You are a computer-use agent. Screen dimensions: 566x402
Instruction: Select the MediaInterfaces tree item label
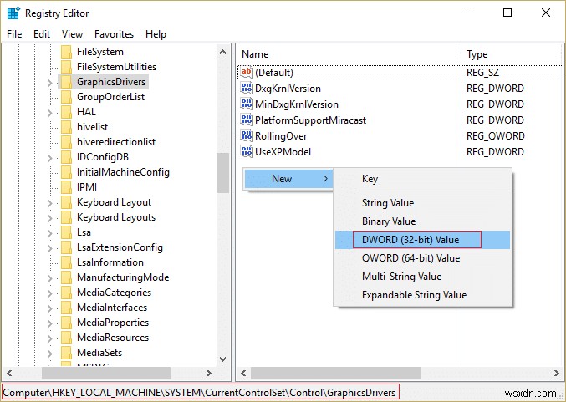pos(112,308)
